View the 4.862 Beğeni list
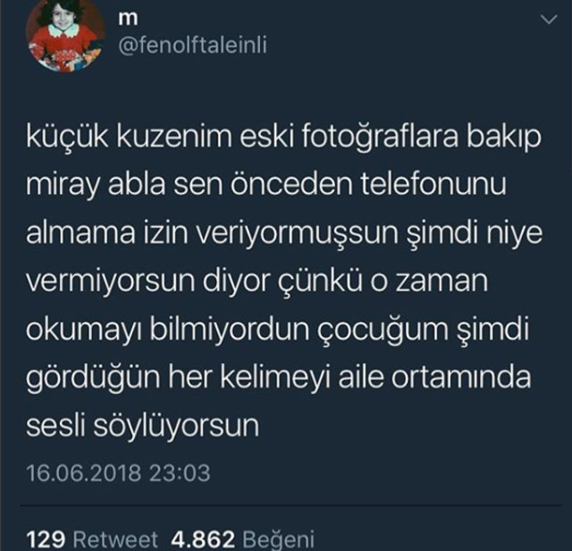This screenshot has width=572, height=551. pyautogui.click(x=242, y=539)
